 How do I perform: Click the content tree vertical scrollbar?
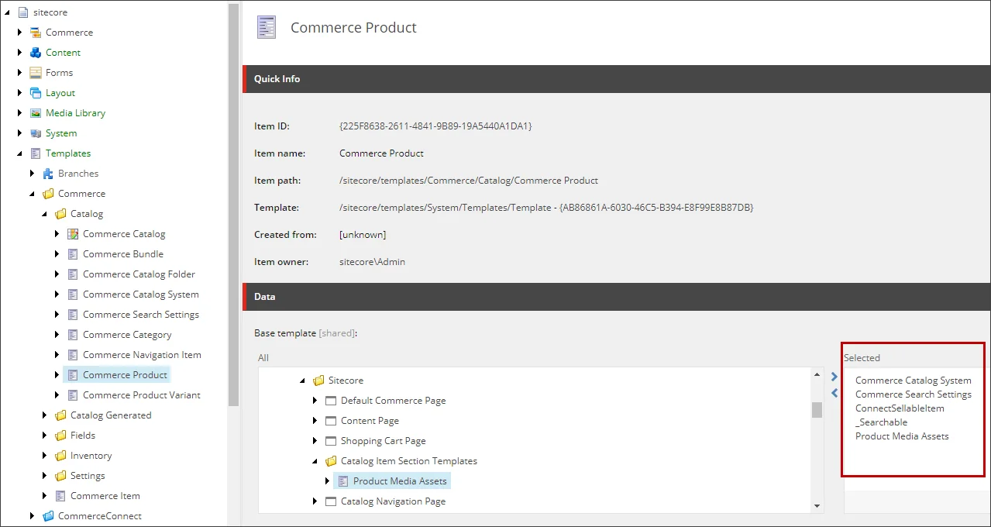point(234,205)
